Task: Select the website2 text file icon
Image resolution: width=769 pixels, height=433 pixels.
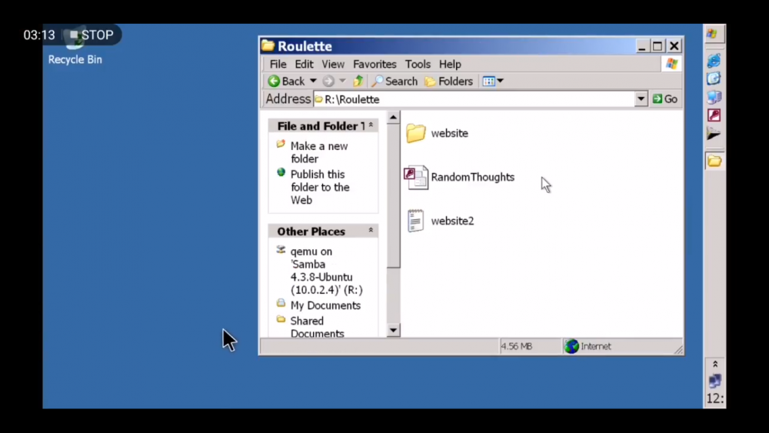Action: 415,221
